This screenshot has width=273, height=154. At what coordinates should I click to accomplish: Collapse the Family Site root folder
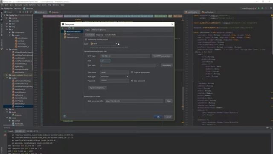pos(4,15)
